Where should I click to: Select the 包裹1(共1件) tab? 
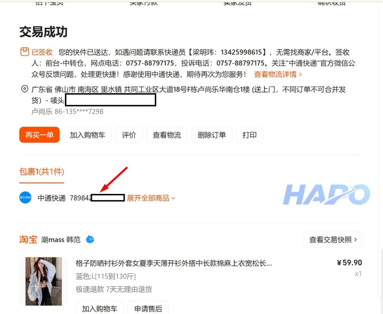point(42,172)
